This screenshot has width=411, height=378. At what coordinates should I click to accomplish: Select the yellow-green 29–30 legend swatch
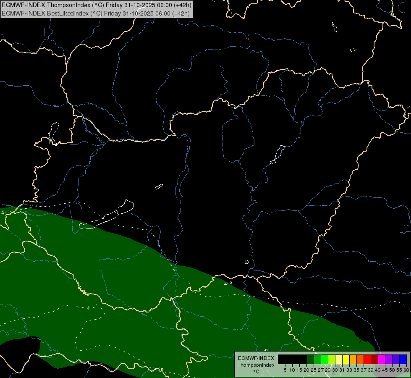[332, 359]
